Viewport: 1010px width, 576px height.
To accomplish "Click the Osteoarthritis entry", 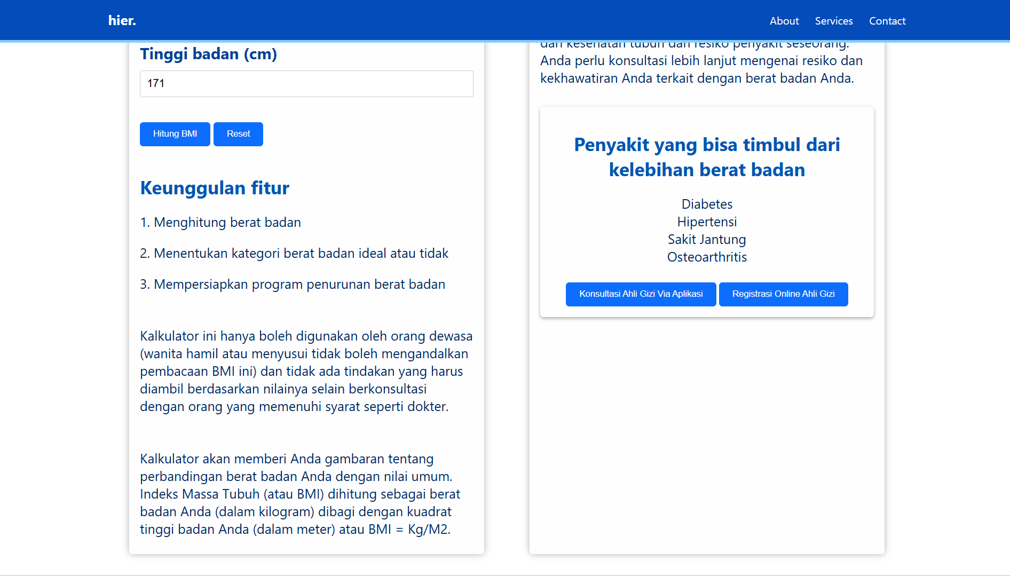I will [x=707, y=257].
